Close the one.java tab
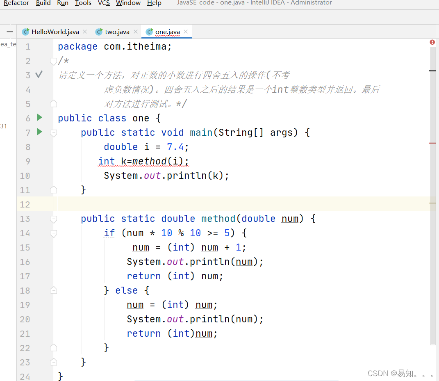 (x=186, y=32)
